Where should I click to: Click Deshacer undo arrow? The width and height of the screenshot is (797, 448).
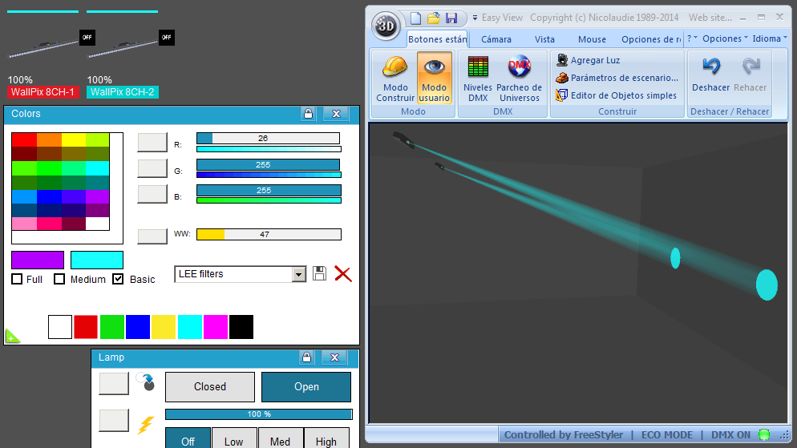tap(710, 75)
